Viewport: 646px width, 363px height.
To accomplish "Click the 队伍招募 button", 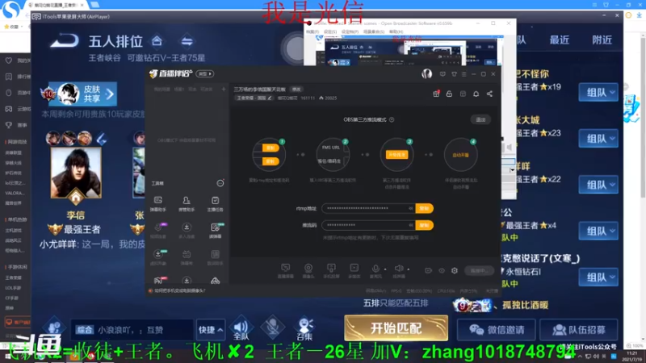I will pyautogui.click(x=578, y=330).
